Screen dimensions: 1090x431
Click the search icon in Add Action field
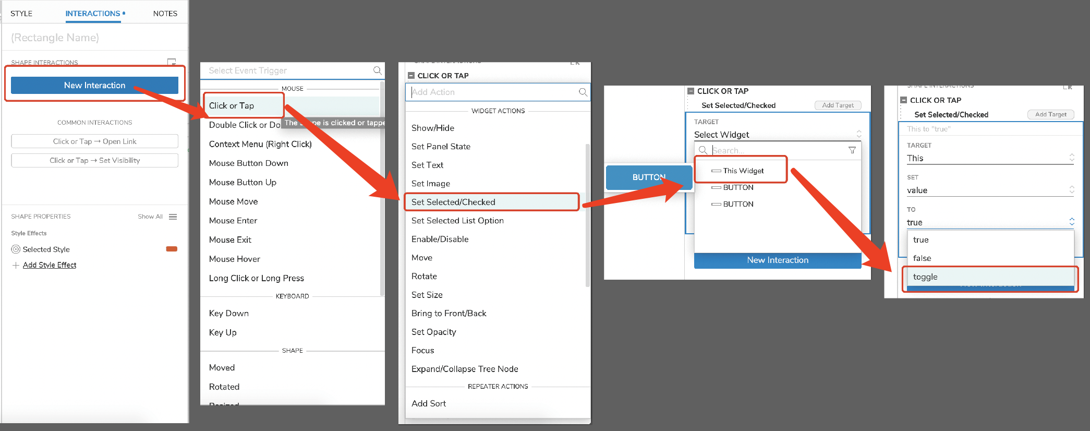tap(583, 92)
